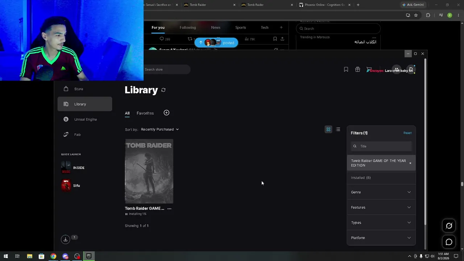Image resolution: width=464 pixels, height=261 pixels.
Task: View post analytics showing 79K
Action: (x=250, y=39)
